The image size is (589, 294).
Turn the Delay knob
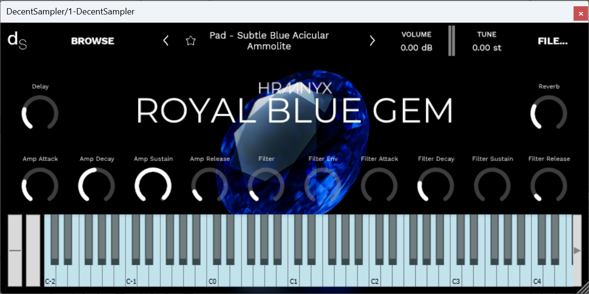tap(40, 113)
